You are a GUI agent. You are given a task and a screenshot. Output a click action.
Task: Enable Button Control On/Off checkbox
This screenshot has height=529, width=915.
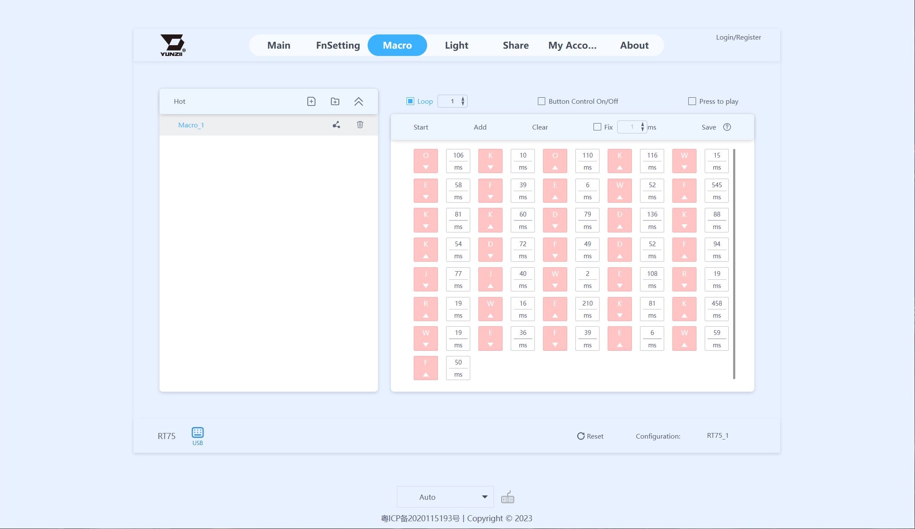[x=541, y=101]
